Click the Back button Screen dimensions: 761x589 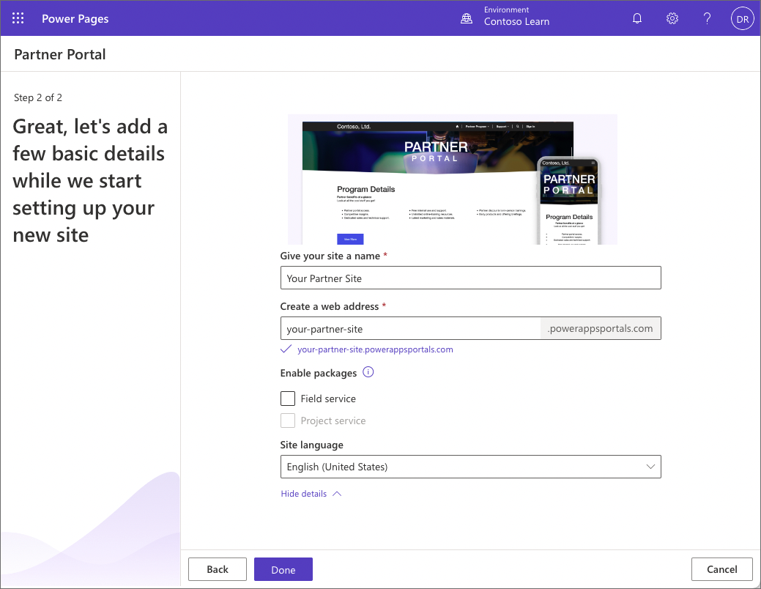coord(218,569)
